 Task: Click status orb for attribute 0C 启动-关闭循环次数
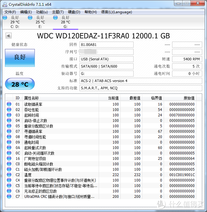pos(9,153)
